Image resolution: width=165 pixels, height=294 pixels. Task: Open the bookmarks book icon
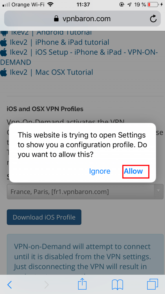(x=117, y=285)
